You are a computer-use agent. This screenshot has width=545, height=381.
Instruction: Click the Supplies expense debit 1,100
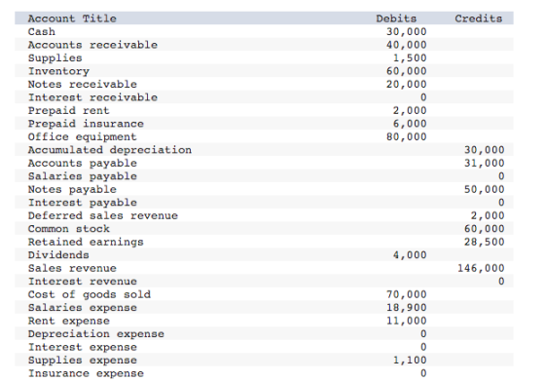[410, 361]
